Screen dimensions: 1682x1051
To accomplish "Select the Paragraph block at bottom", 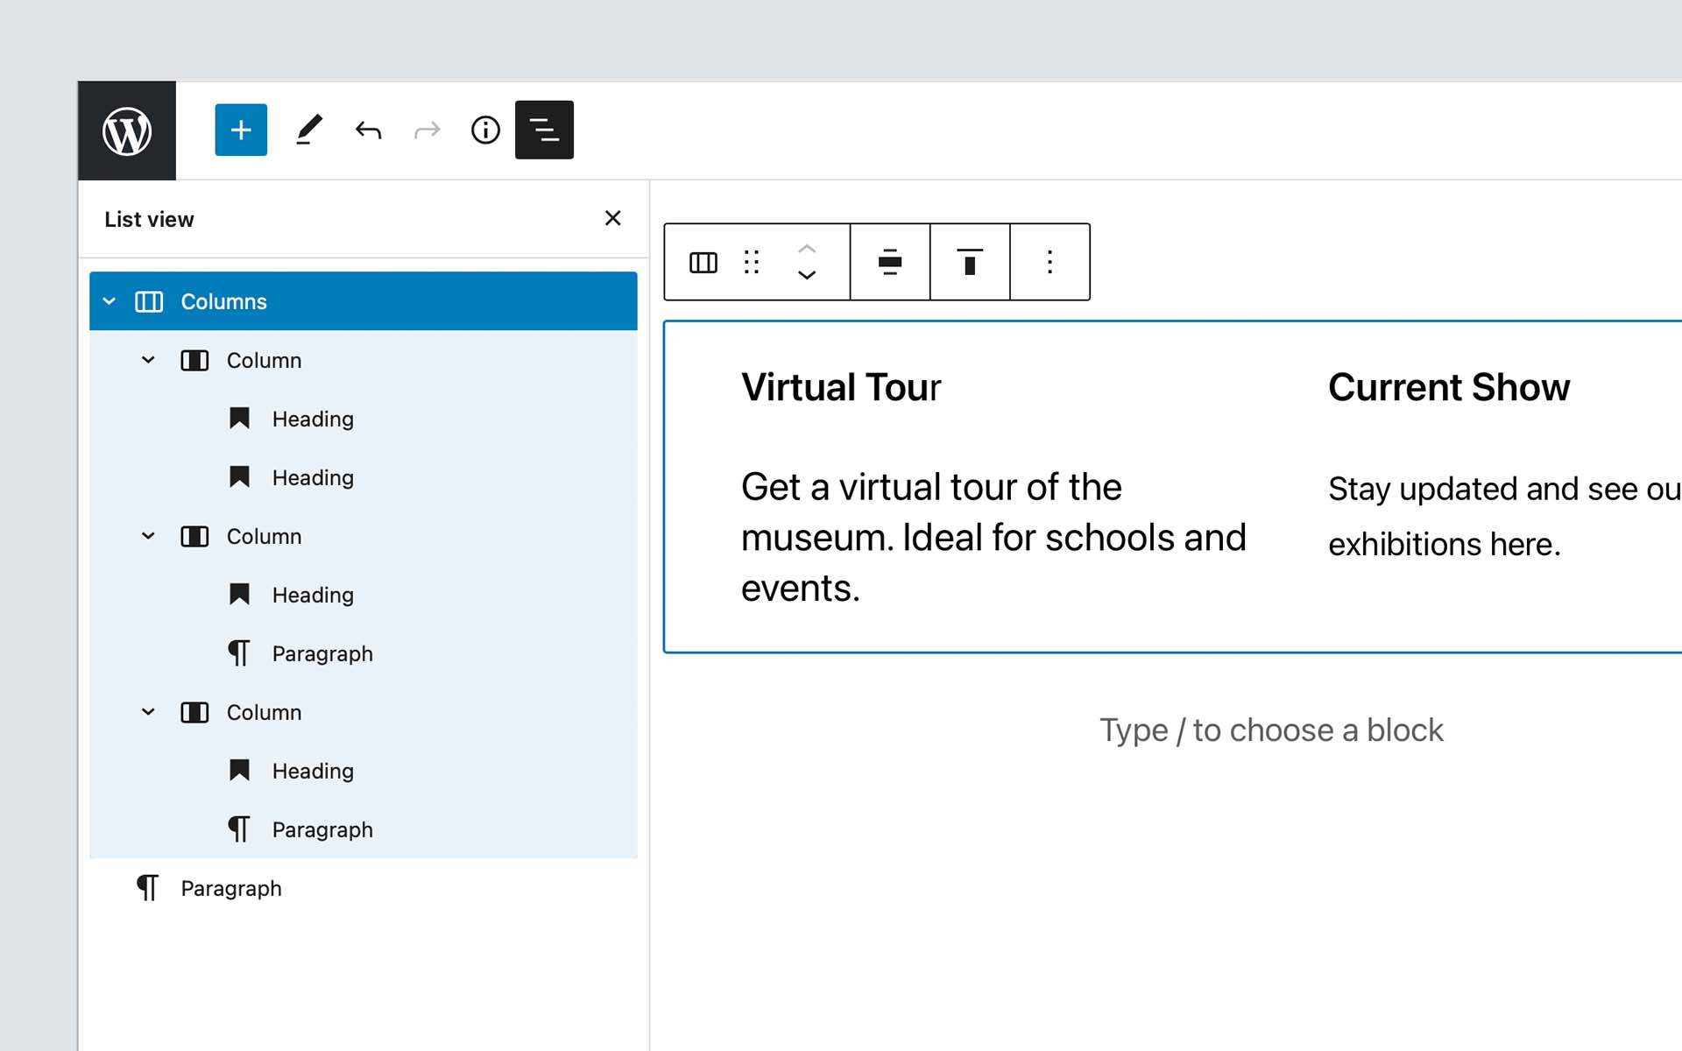I will (x=230, y=889).
